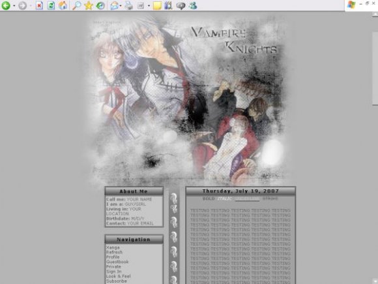
Task: Click the 'Navigation' module heading
Action: pos(134,240)
